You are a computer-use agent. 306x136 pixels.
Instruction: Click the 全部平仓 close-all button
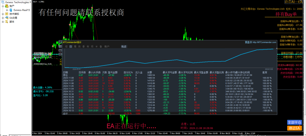coord(294,122)
